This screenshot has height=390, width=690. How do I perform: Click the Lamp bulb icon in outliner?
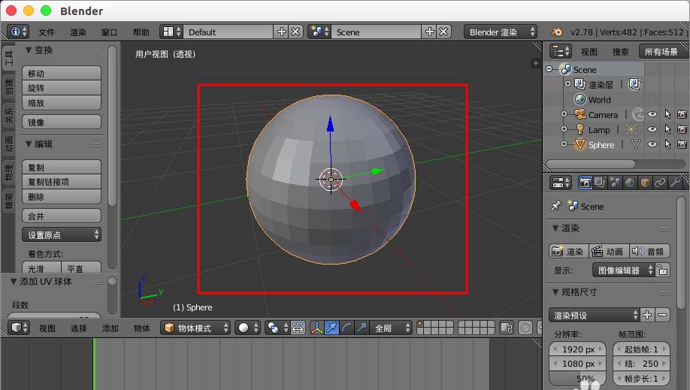[580, 129]
